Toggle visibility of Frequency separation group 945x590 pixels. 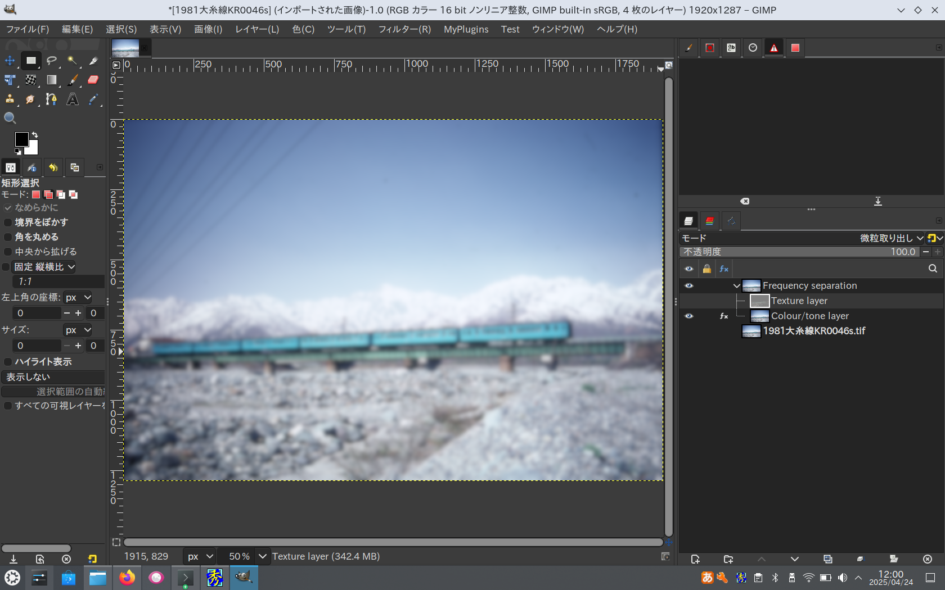688,285
